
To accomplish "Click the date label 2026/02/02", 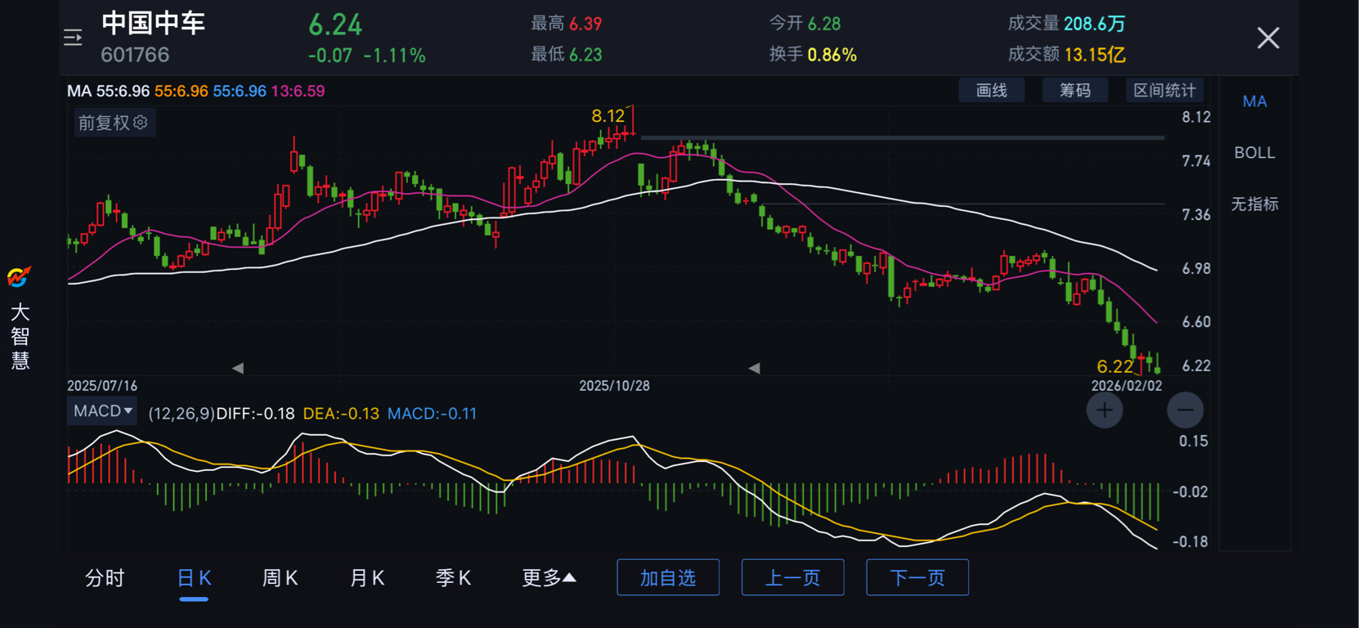I will click(x=1126, y=386).
